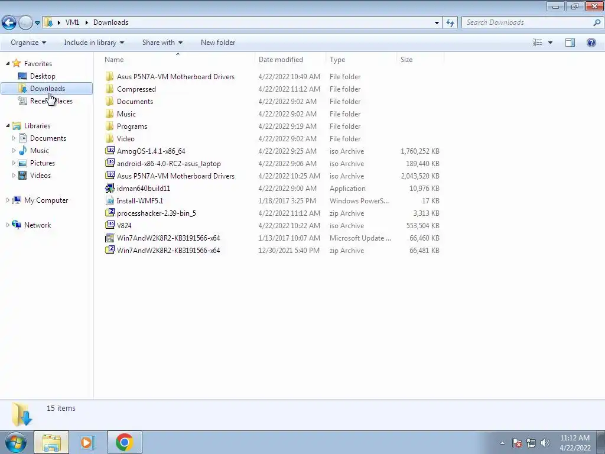Viewport: 605px width, 454px height.
Task: Click the New folder button
Action: tap(218, 43)
